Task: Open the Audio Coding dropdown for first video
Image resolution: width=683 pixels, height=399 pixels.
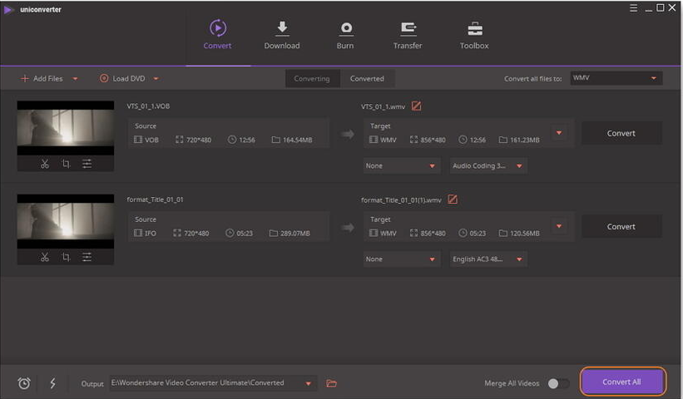Action: [488, 165]
